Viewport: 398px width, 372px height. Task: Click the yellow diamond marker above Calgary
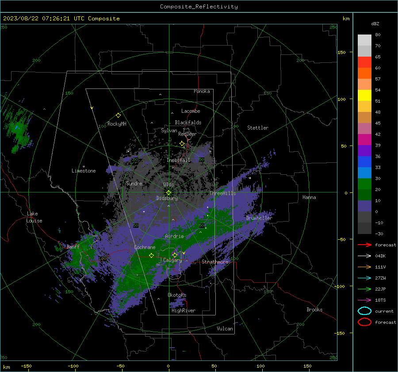coord(175,255)
